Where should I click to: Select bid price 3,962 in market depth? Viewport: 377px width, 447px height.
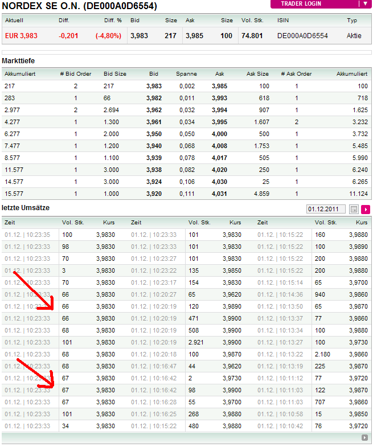click(x=154, y=110)
